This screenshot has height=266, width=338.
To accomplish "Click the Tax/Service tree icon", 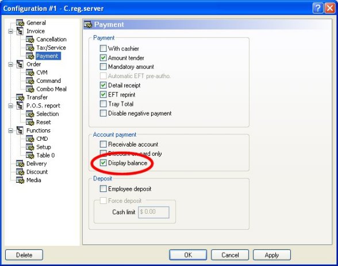I will [30, 48].
